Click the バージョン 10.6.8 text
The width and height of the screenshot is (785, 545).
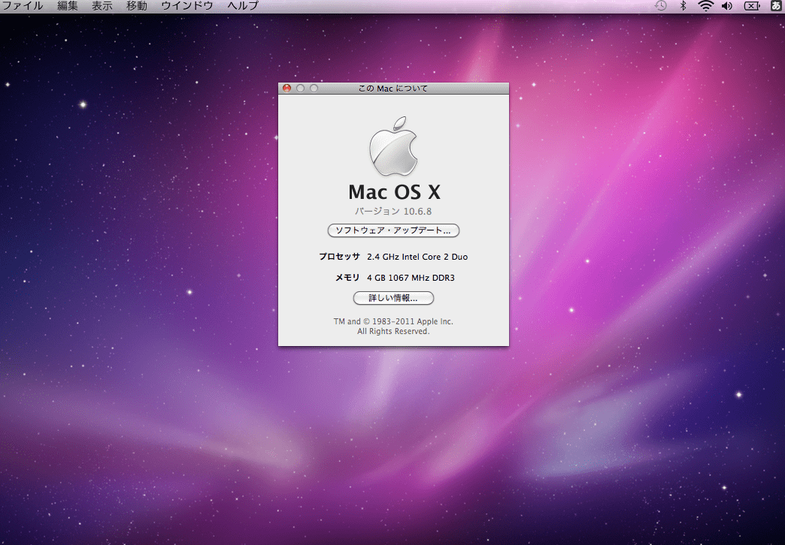click(393, 211)
